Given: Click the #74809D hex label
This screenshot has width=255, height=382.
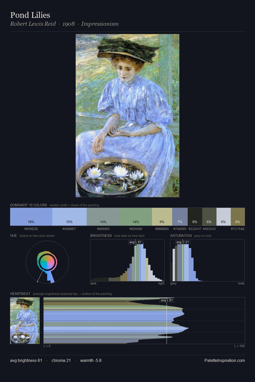Looking at the screenshot, I should (x=180, y=229).
